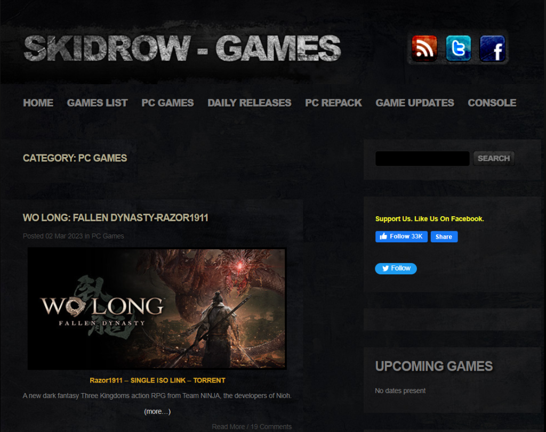The height and width of the screenshot is (432, 546).
Task: Click the CATEGORY: PC GAMES heading
Action: [75, 158]
